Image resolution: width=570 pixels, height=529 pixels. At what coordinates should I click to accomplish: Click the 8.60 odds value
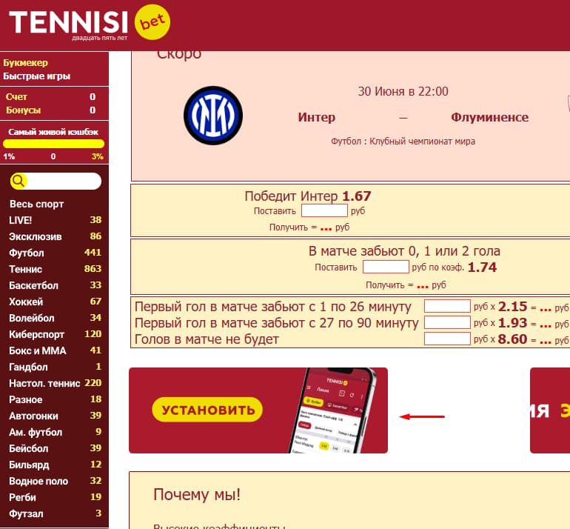[512, 339]
